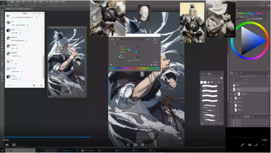Switch to the History tab in lower panel
271x153 pixels.
[x=246, y=116]
